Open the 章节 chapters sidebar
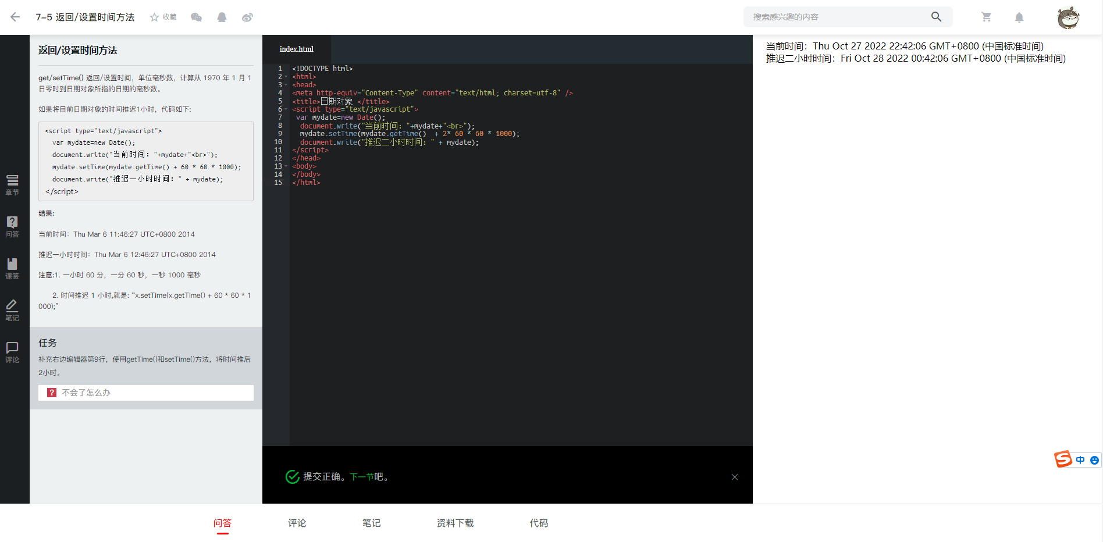1103x542 pixels. [12, 185]
